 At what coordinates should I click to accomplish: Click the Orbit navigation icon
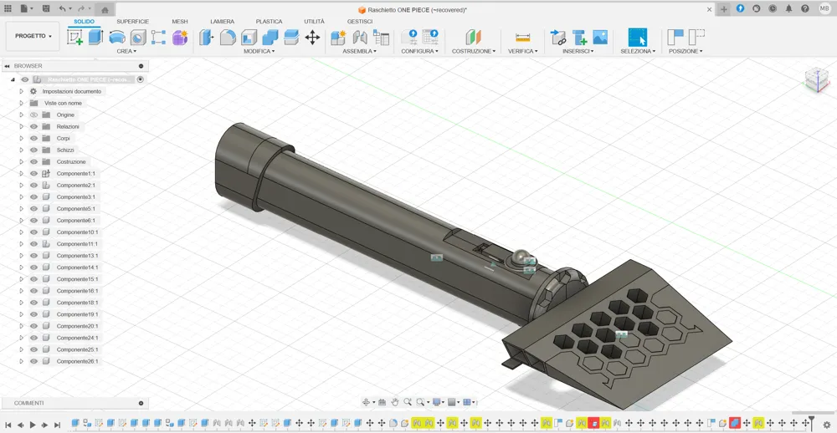coord(367,402)
